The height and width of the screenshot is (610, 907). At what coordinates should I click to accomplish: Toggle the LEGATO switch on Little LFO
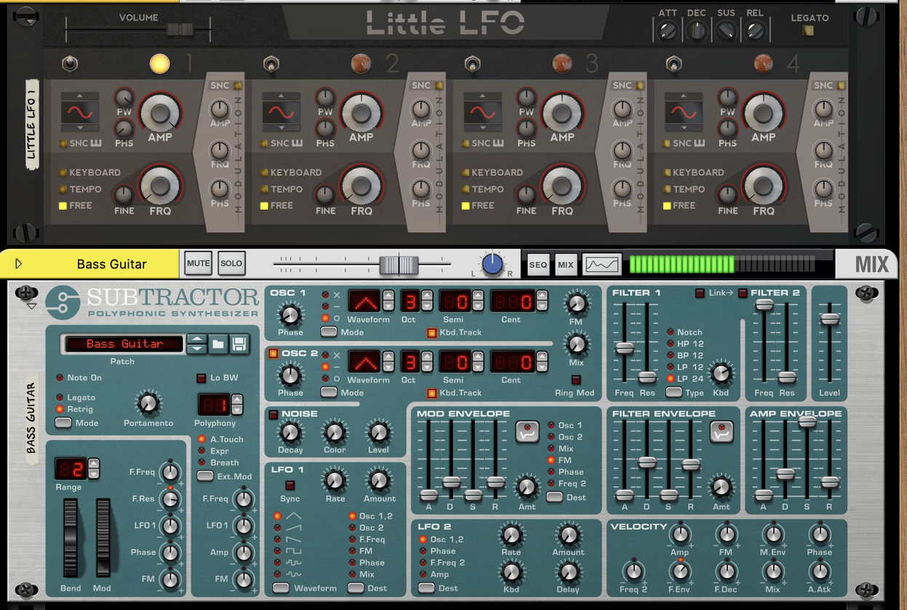coord(809,31)
